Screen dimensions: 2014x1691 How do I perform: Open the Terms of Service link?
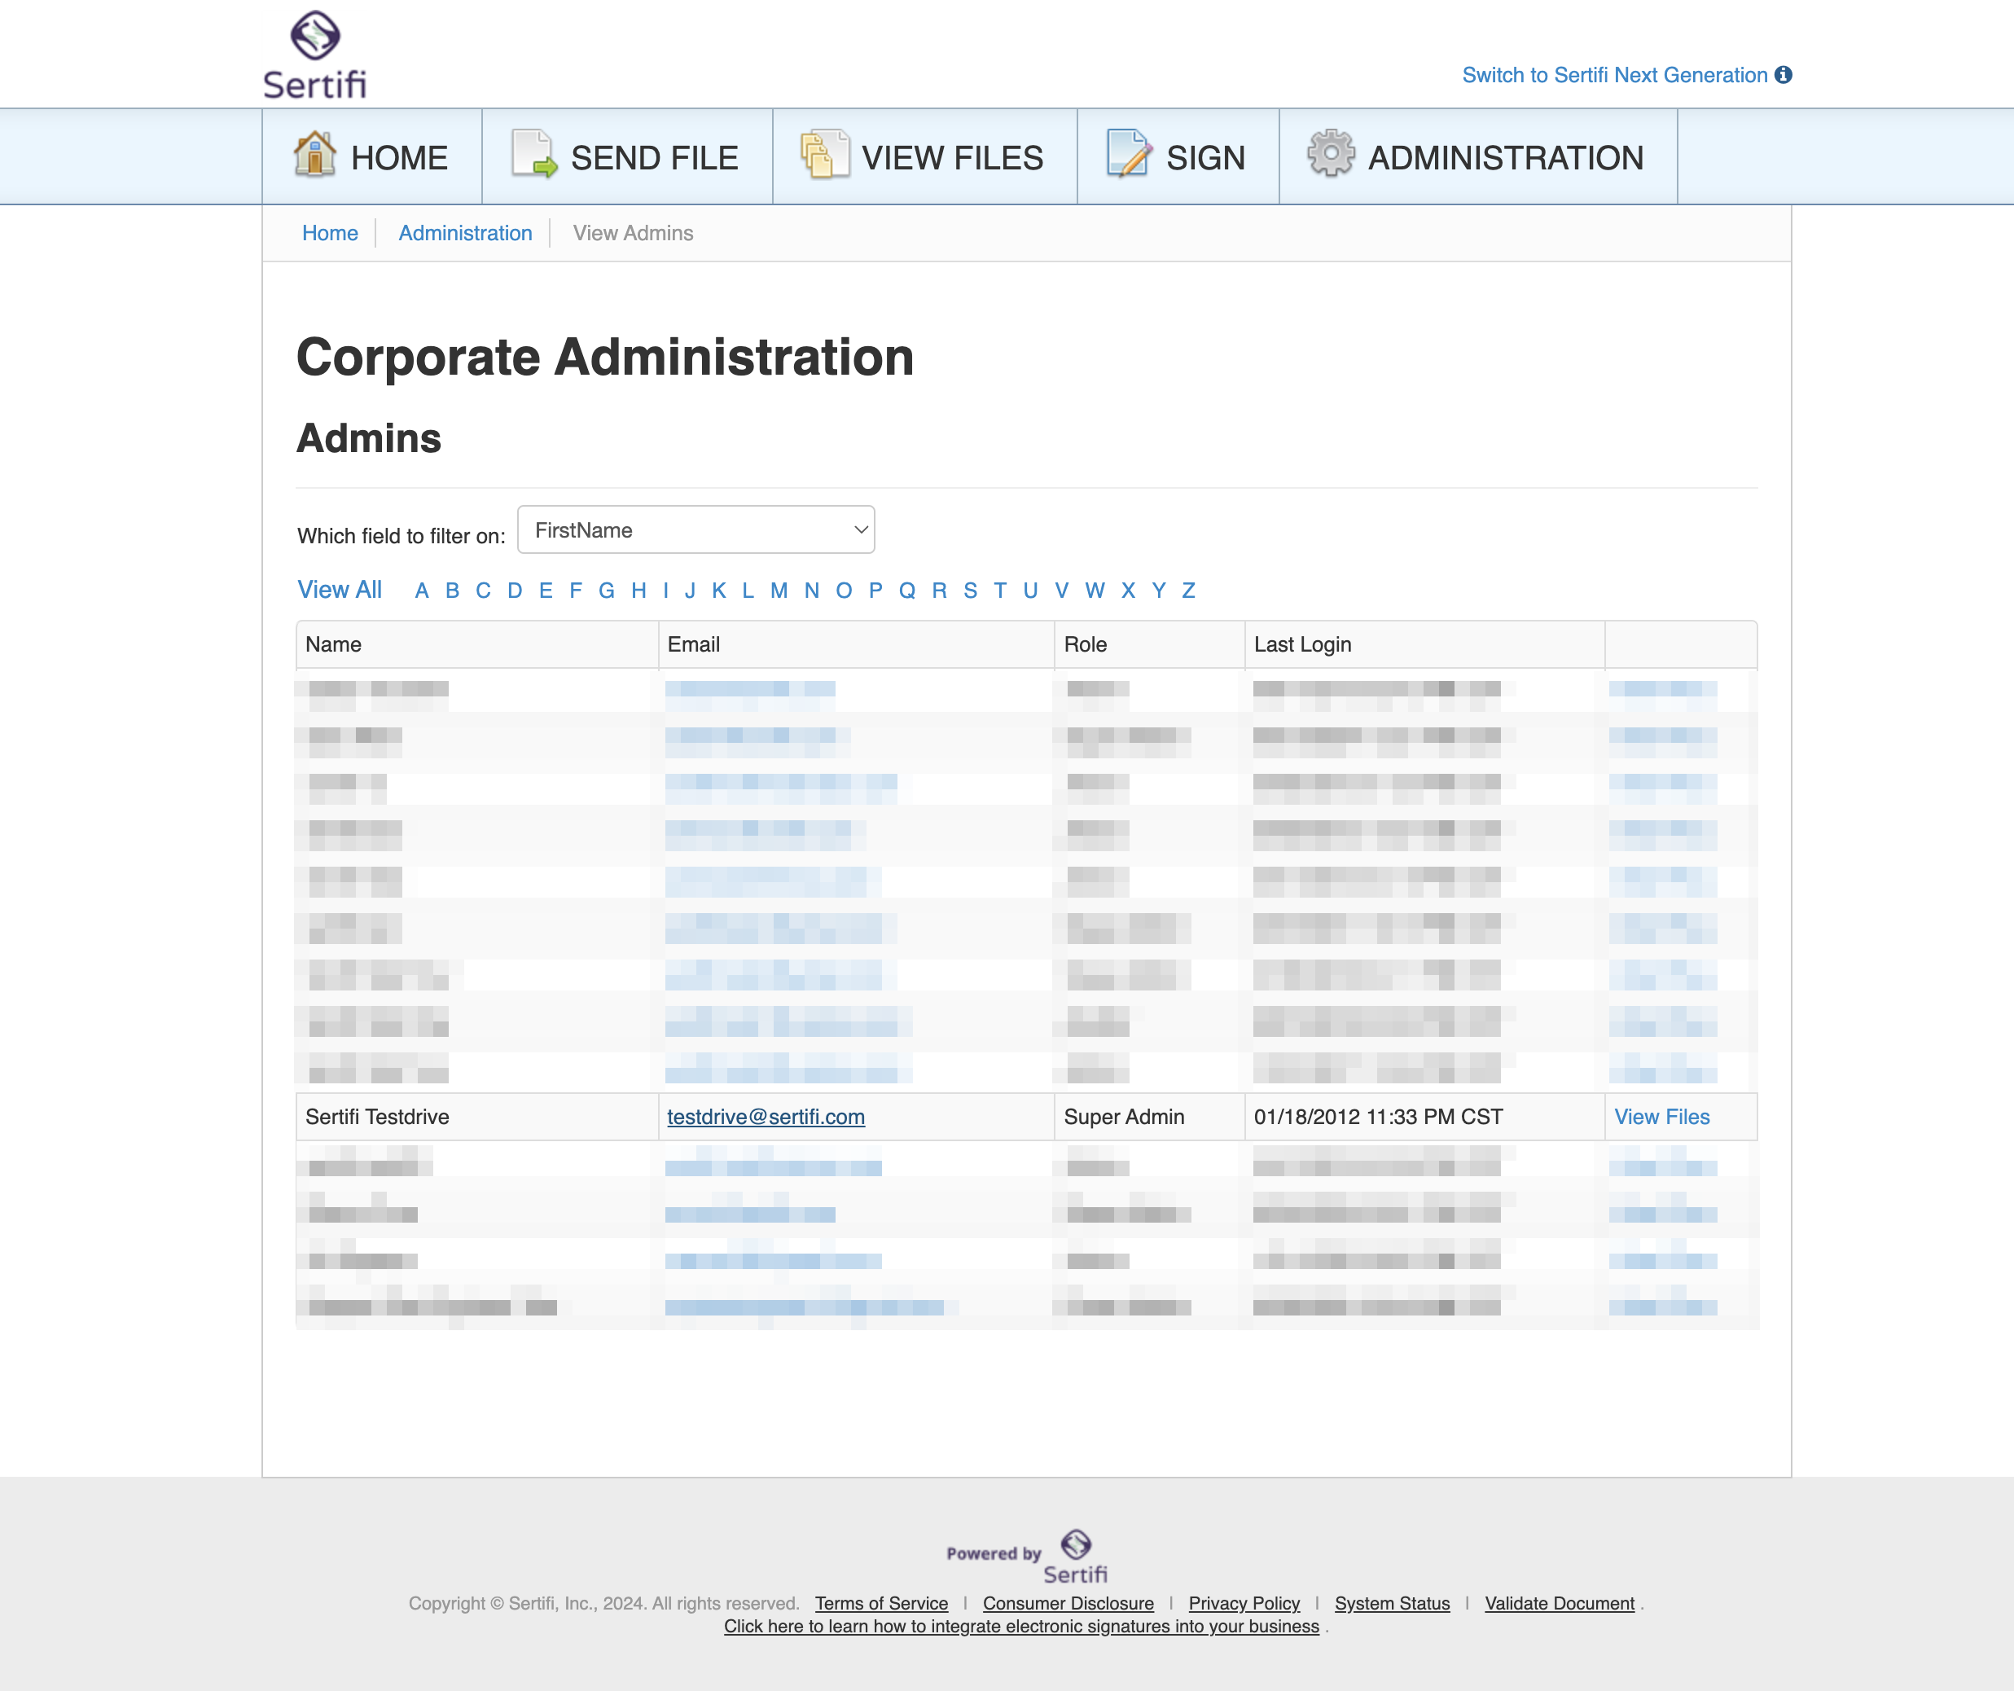click(x=881, y=1603)
